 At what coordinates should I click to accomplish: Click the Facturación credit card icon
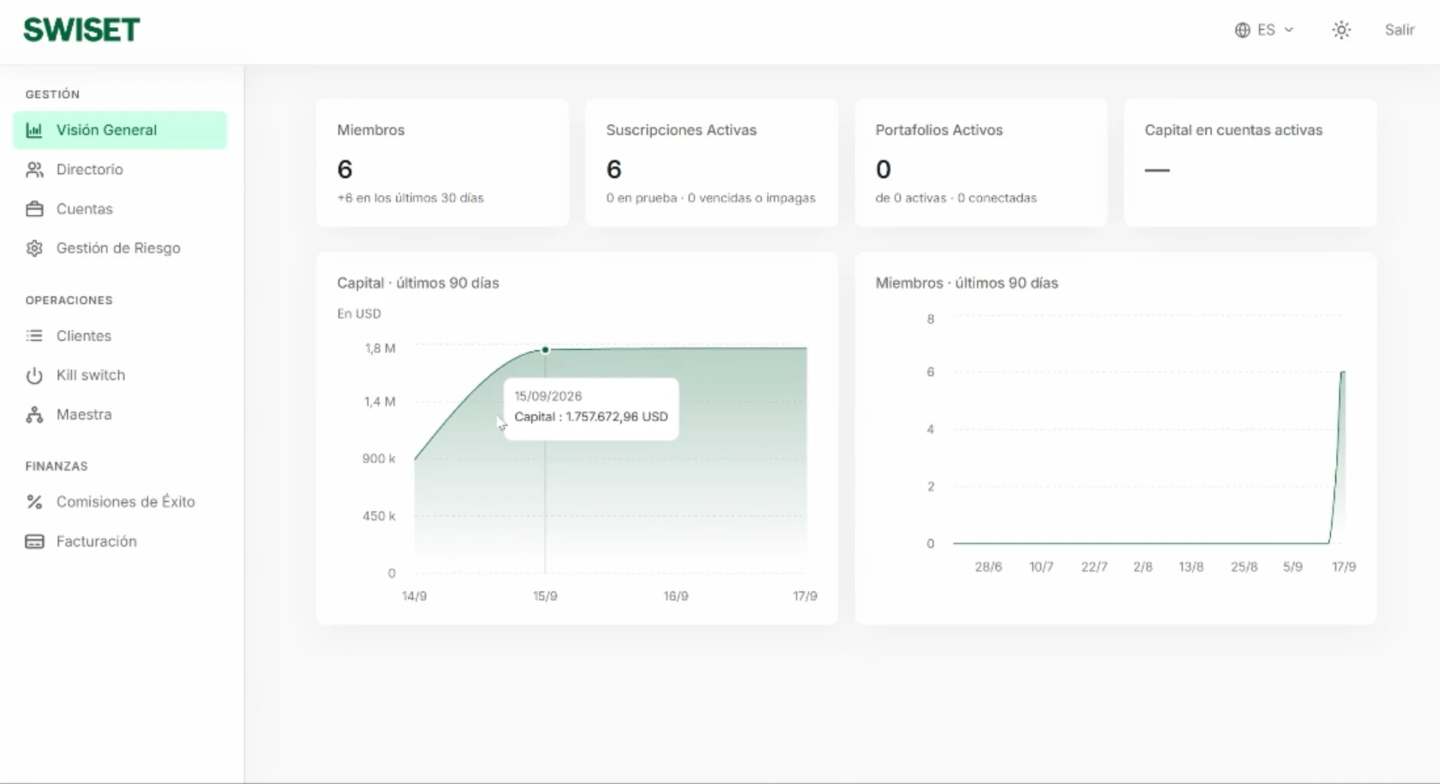pyautogui.click(x=34, y=541)
